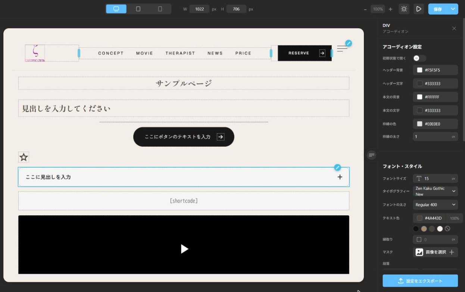Pick 本文の文字 color #333333 swatch
This screenshot has width=465, height=292.
click(419, 110)
